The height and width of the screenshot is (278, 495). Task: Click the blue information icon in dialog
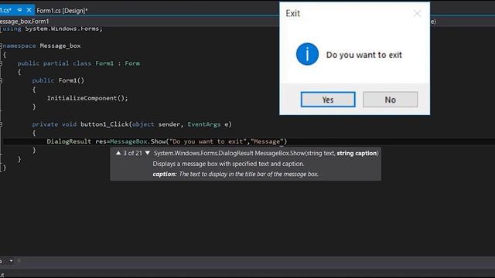pyautogui.click(x=307, y=54)
